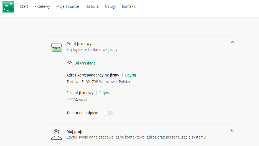This screenshot has height=146, width=259.
Task: Click the briefcase Profil firmowy icon
Action: point(57,47)
